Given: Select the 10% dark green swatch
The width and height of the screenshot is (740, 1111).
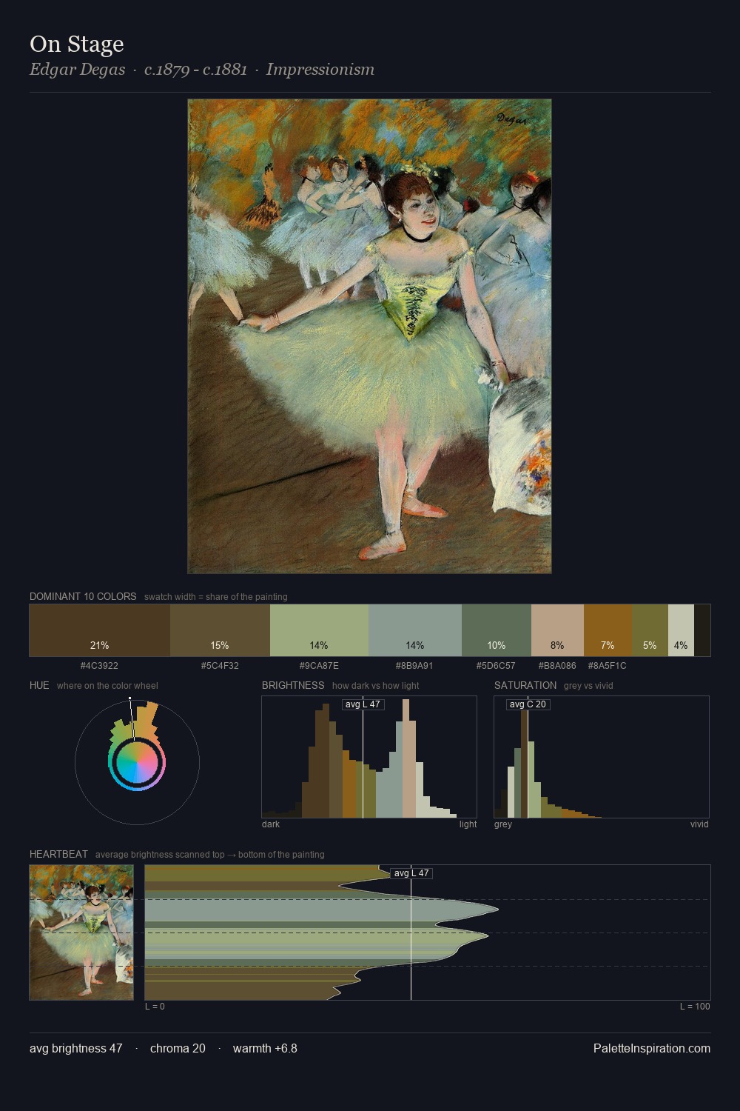Looking at the screenshot, I should [497, 630].
